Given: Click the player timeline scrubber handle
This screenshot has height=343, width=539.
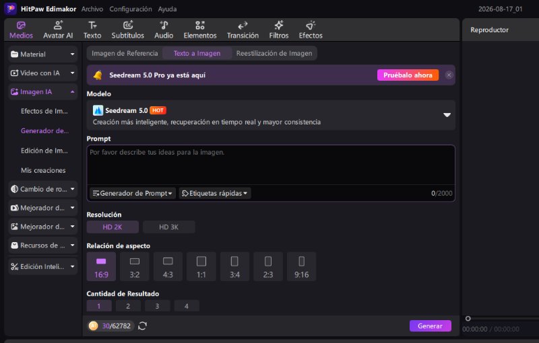Looking at the screenshot, I should (468, 319).
